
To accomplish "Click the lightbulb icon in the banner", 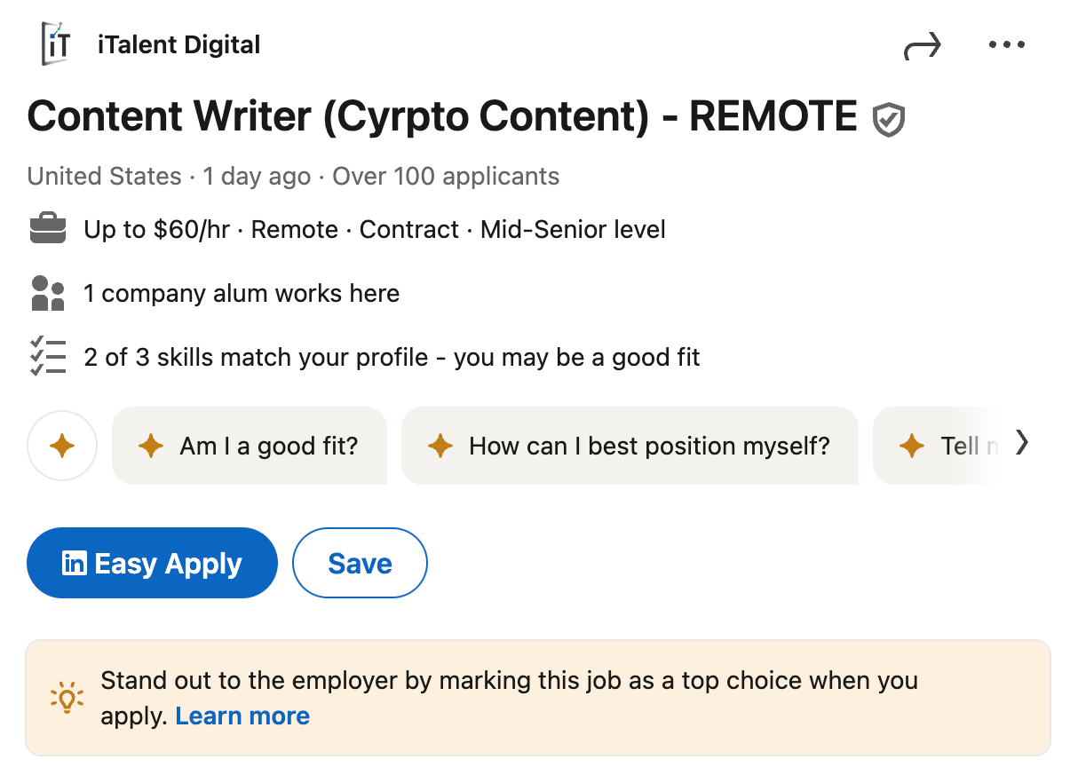I will coord(67,698).
